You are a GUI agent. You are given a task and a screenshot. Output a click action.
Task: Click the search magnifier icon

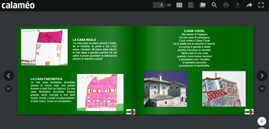point(214,5)
